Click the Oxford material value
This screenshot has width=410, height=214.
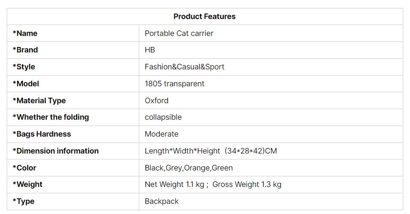[x=157, y=100]
